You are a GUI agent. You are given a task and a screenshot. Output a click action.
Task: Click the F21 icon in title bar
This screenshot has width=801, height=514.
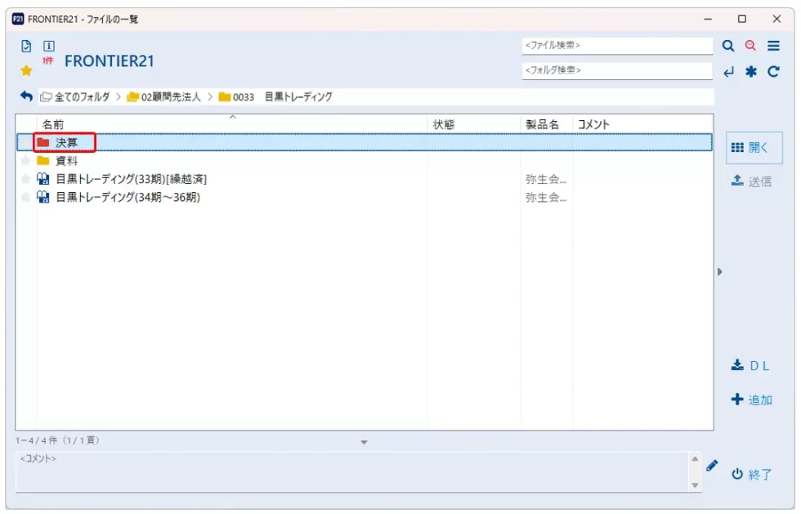click(18, 19)
